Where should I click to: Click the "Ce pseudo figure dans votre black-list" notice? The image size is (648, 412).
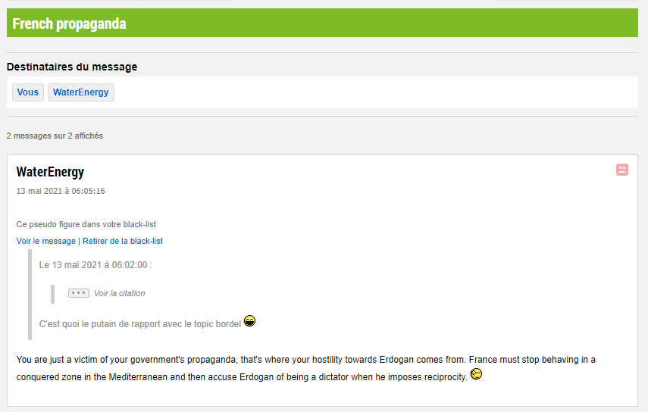tap(86, 224)
